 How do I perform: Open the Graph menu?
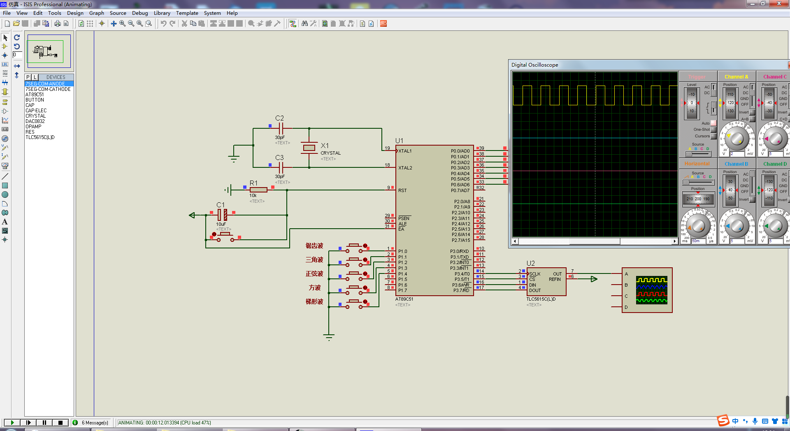coord(97,13)
